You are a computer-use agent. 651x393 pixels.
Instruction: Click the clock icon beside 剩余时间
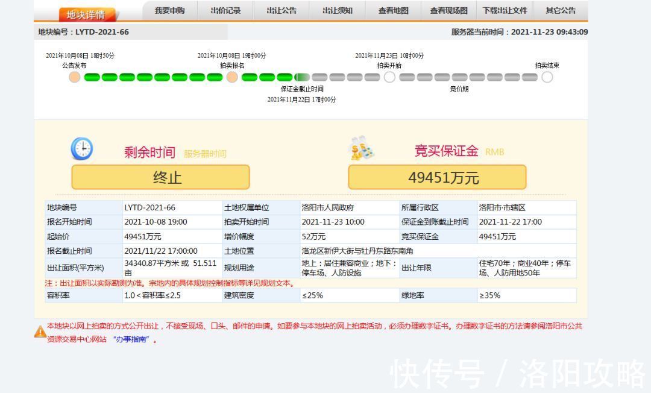[83, 149]
